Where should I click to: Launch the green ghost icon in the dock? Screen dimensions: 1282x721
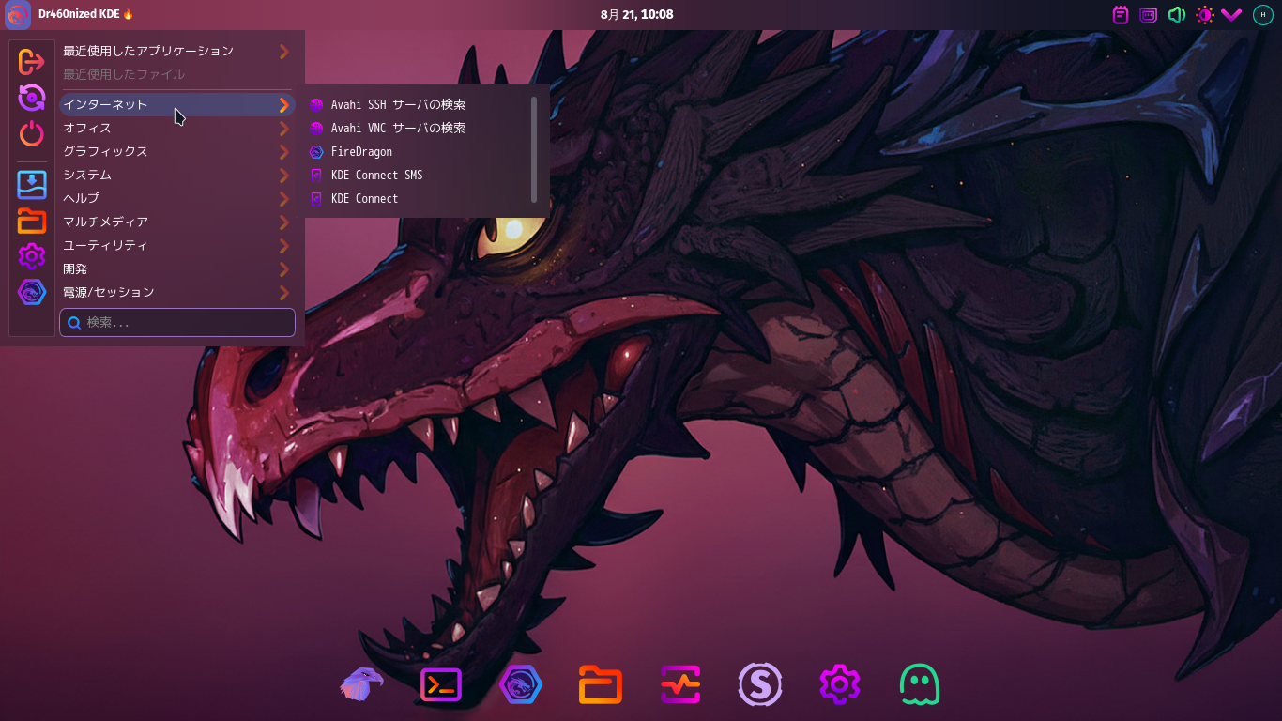tap(920, 684)
